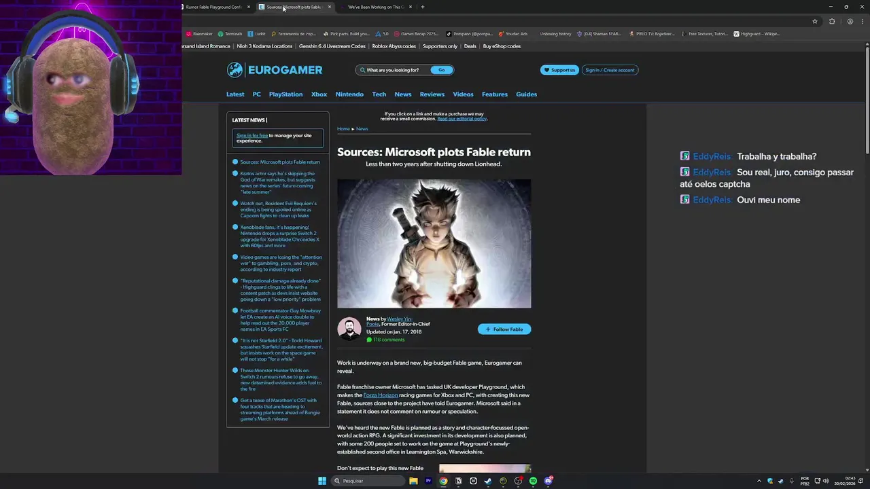870x489 pixels.
Task: Open Discord from the taskbar
Action: pyautogui.click(x=548, y=481)
